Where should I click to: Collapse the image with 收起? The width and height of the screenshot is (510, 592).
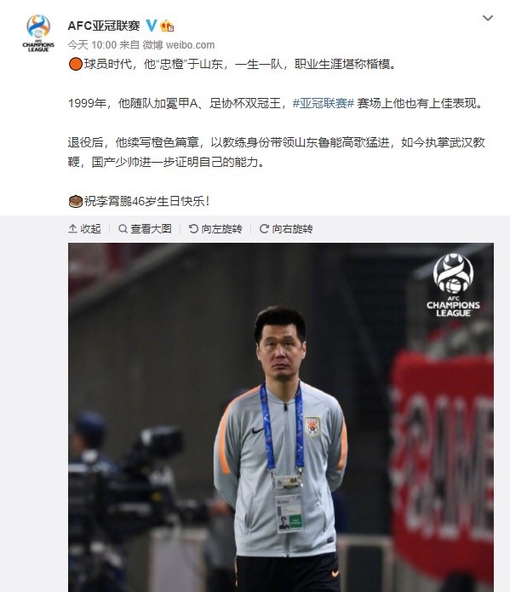click(84, 229)
